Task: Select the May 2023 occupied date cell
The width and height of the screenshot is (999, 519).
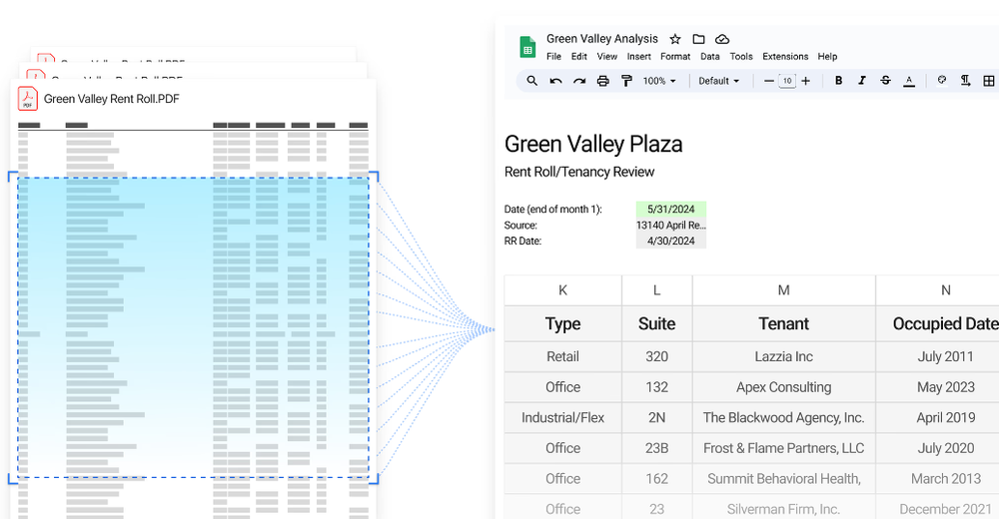Action: [x=938, y=387]
